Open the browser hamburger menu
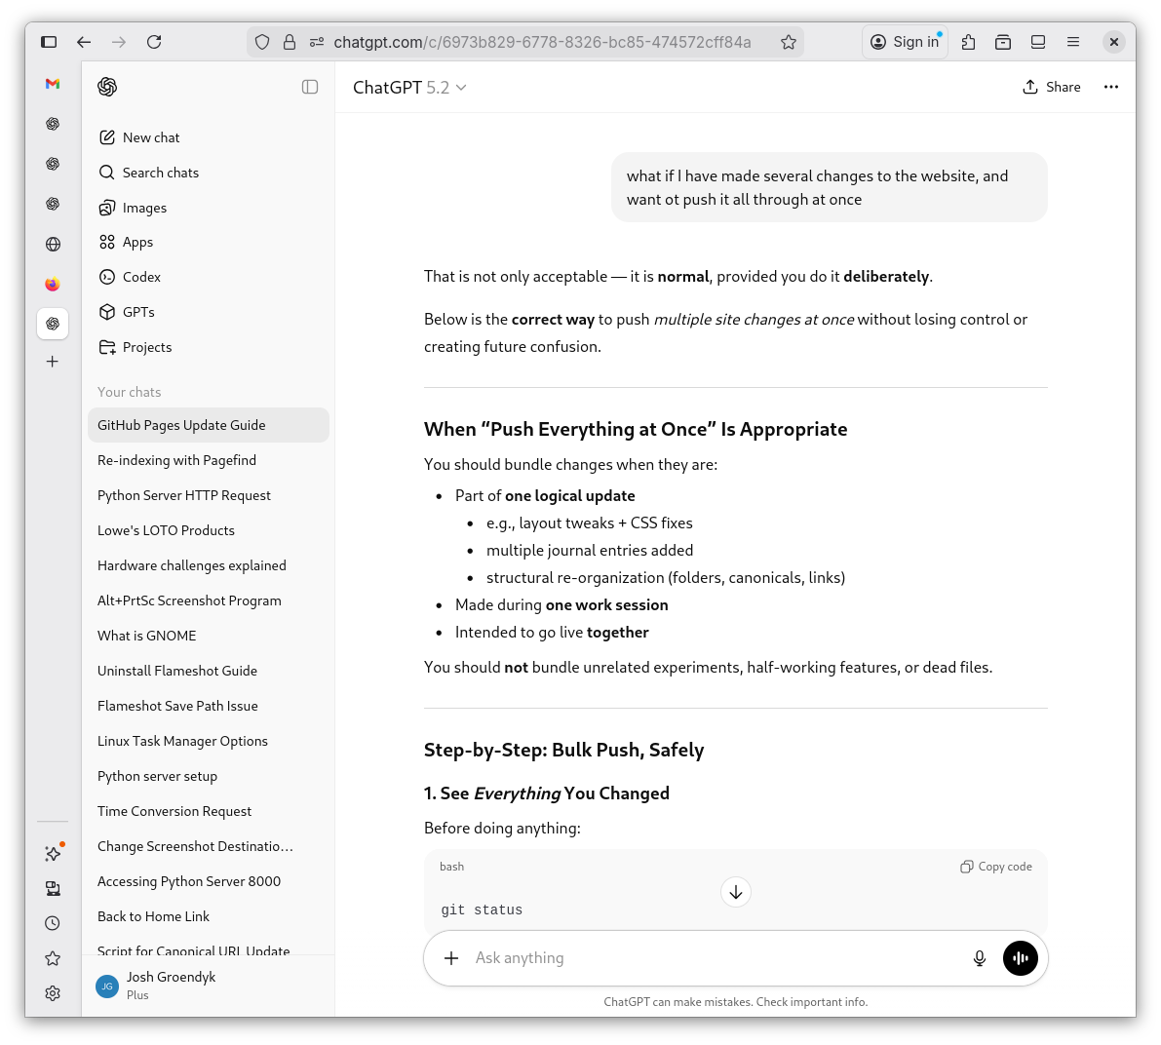1161x1045 pixels. 1073,42
